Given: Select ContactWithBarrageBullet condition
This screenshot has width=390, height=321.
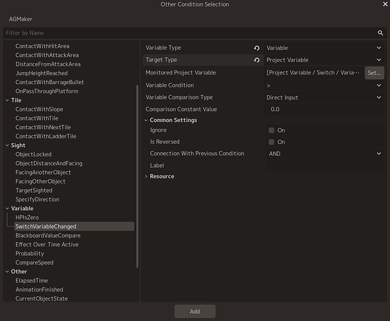Looking at the screenshot, I should (x=49, y=82).
